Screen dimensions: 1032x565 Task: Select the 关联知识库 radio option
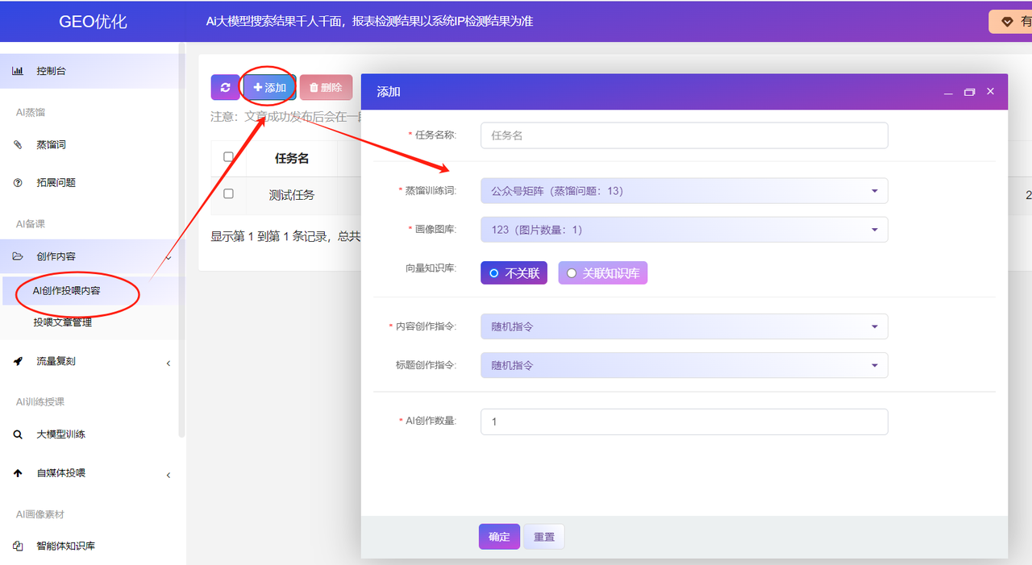[x=602, y=273]
